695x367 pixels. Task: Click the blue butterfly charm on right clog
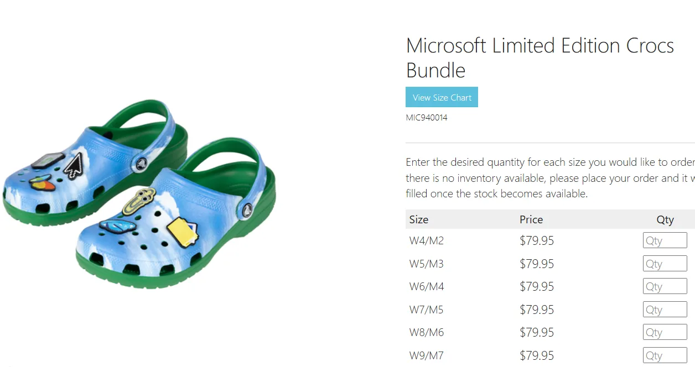(x=117, y=226)
